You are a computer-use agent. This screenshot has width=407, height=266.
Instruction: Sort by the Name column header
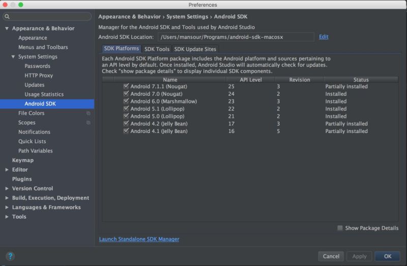pyautogui.click(x=170, y=79)
